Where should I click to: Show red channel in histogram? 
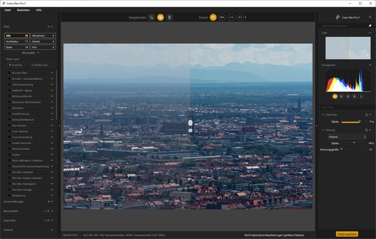click(341, 96)
